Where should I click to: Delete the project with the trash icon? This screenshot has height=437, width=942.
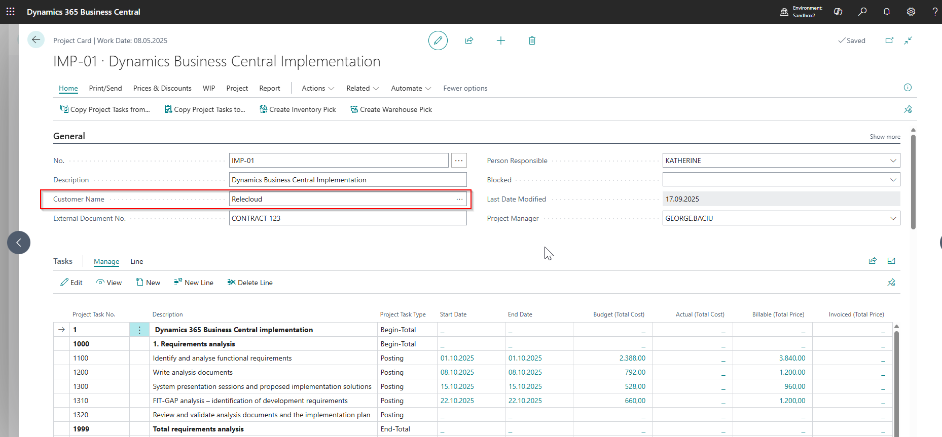532,41
